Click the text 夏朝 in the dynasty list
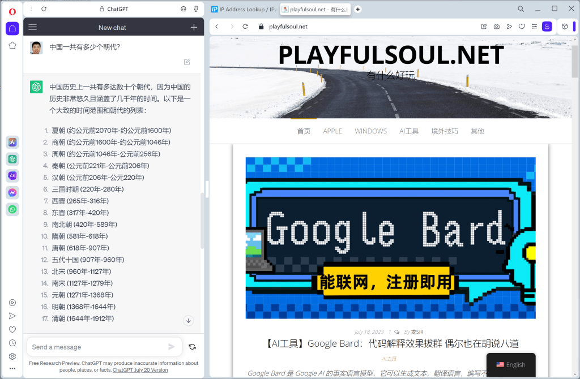The image size is (580, 379). (58, 131)
